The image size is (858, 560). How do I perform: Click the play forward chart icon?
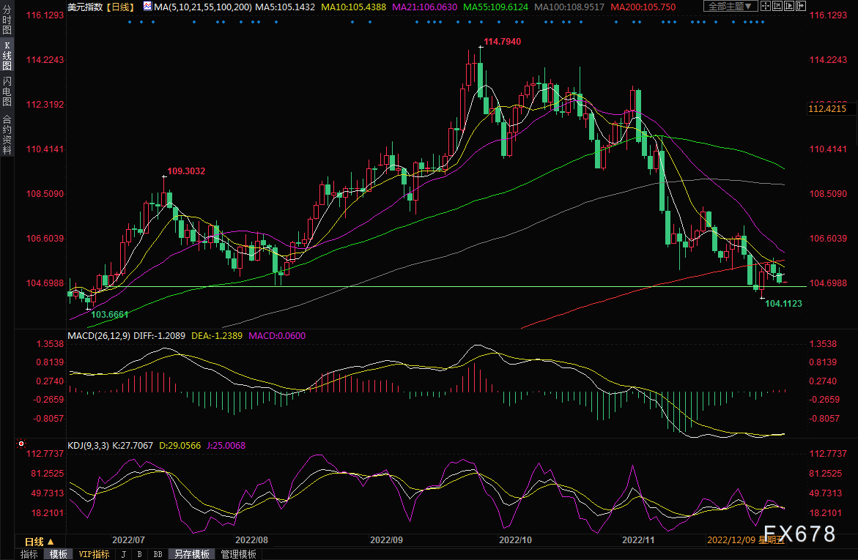pyautogui.click(x=789, y=7)
